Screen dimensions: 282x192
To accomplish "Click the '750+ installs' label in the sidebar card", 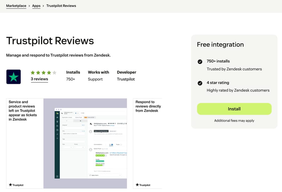I will (218, 61).
